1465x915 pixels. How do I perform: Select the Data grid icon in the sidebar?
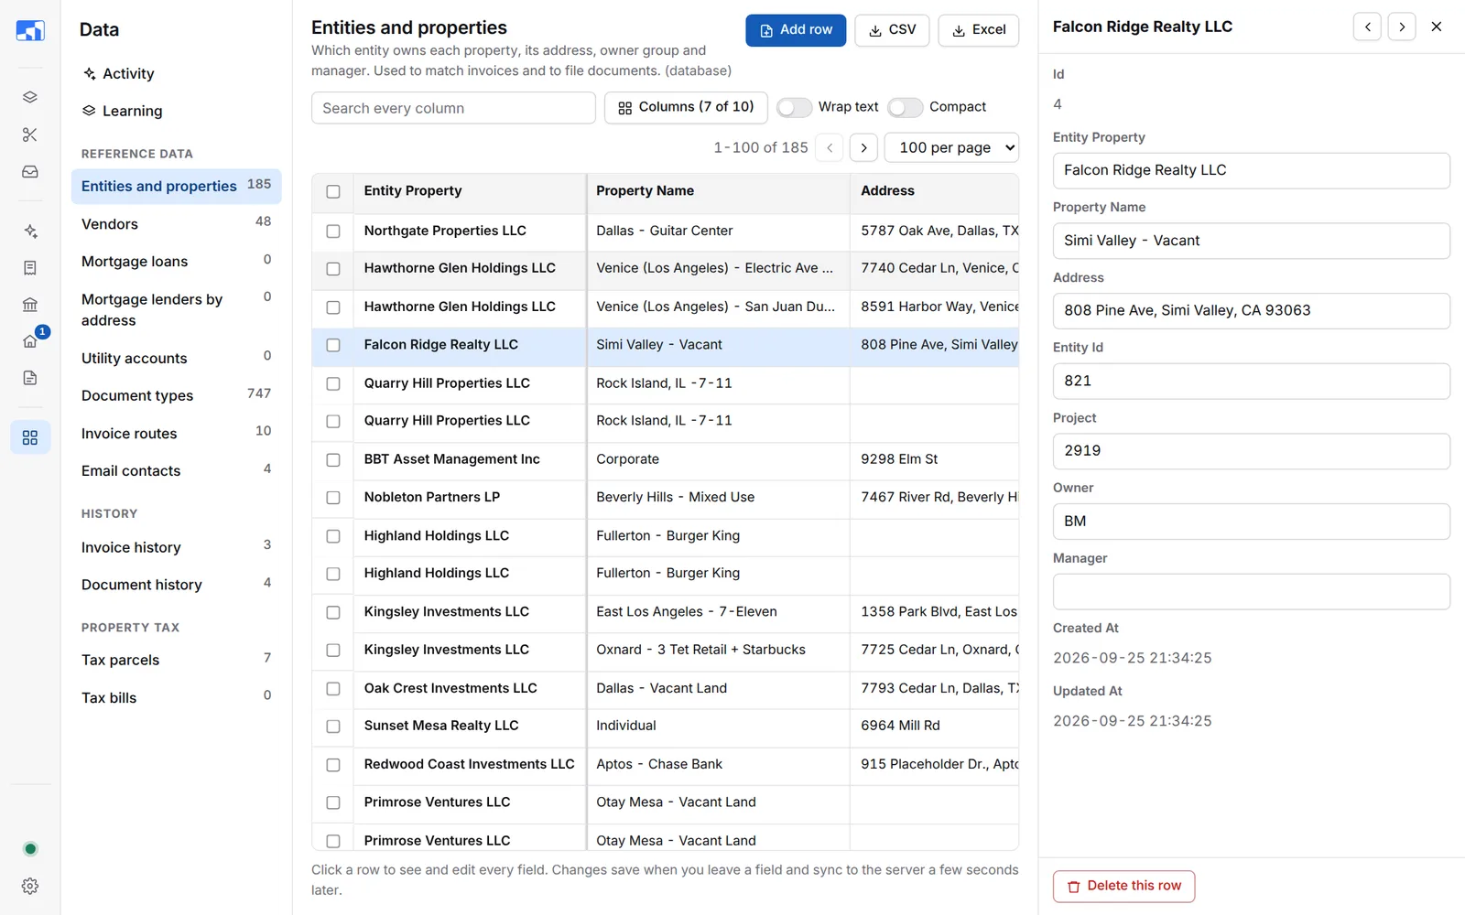point(30,437)
